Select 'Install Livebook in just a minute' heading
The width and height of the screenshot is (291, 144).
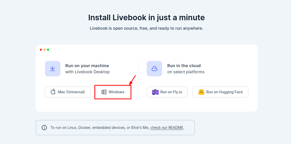coord(146,18)
